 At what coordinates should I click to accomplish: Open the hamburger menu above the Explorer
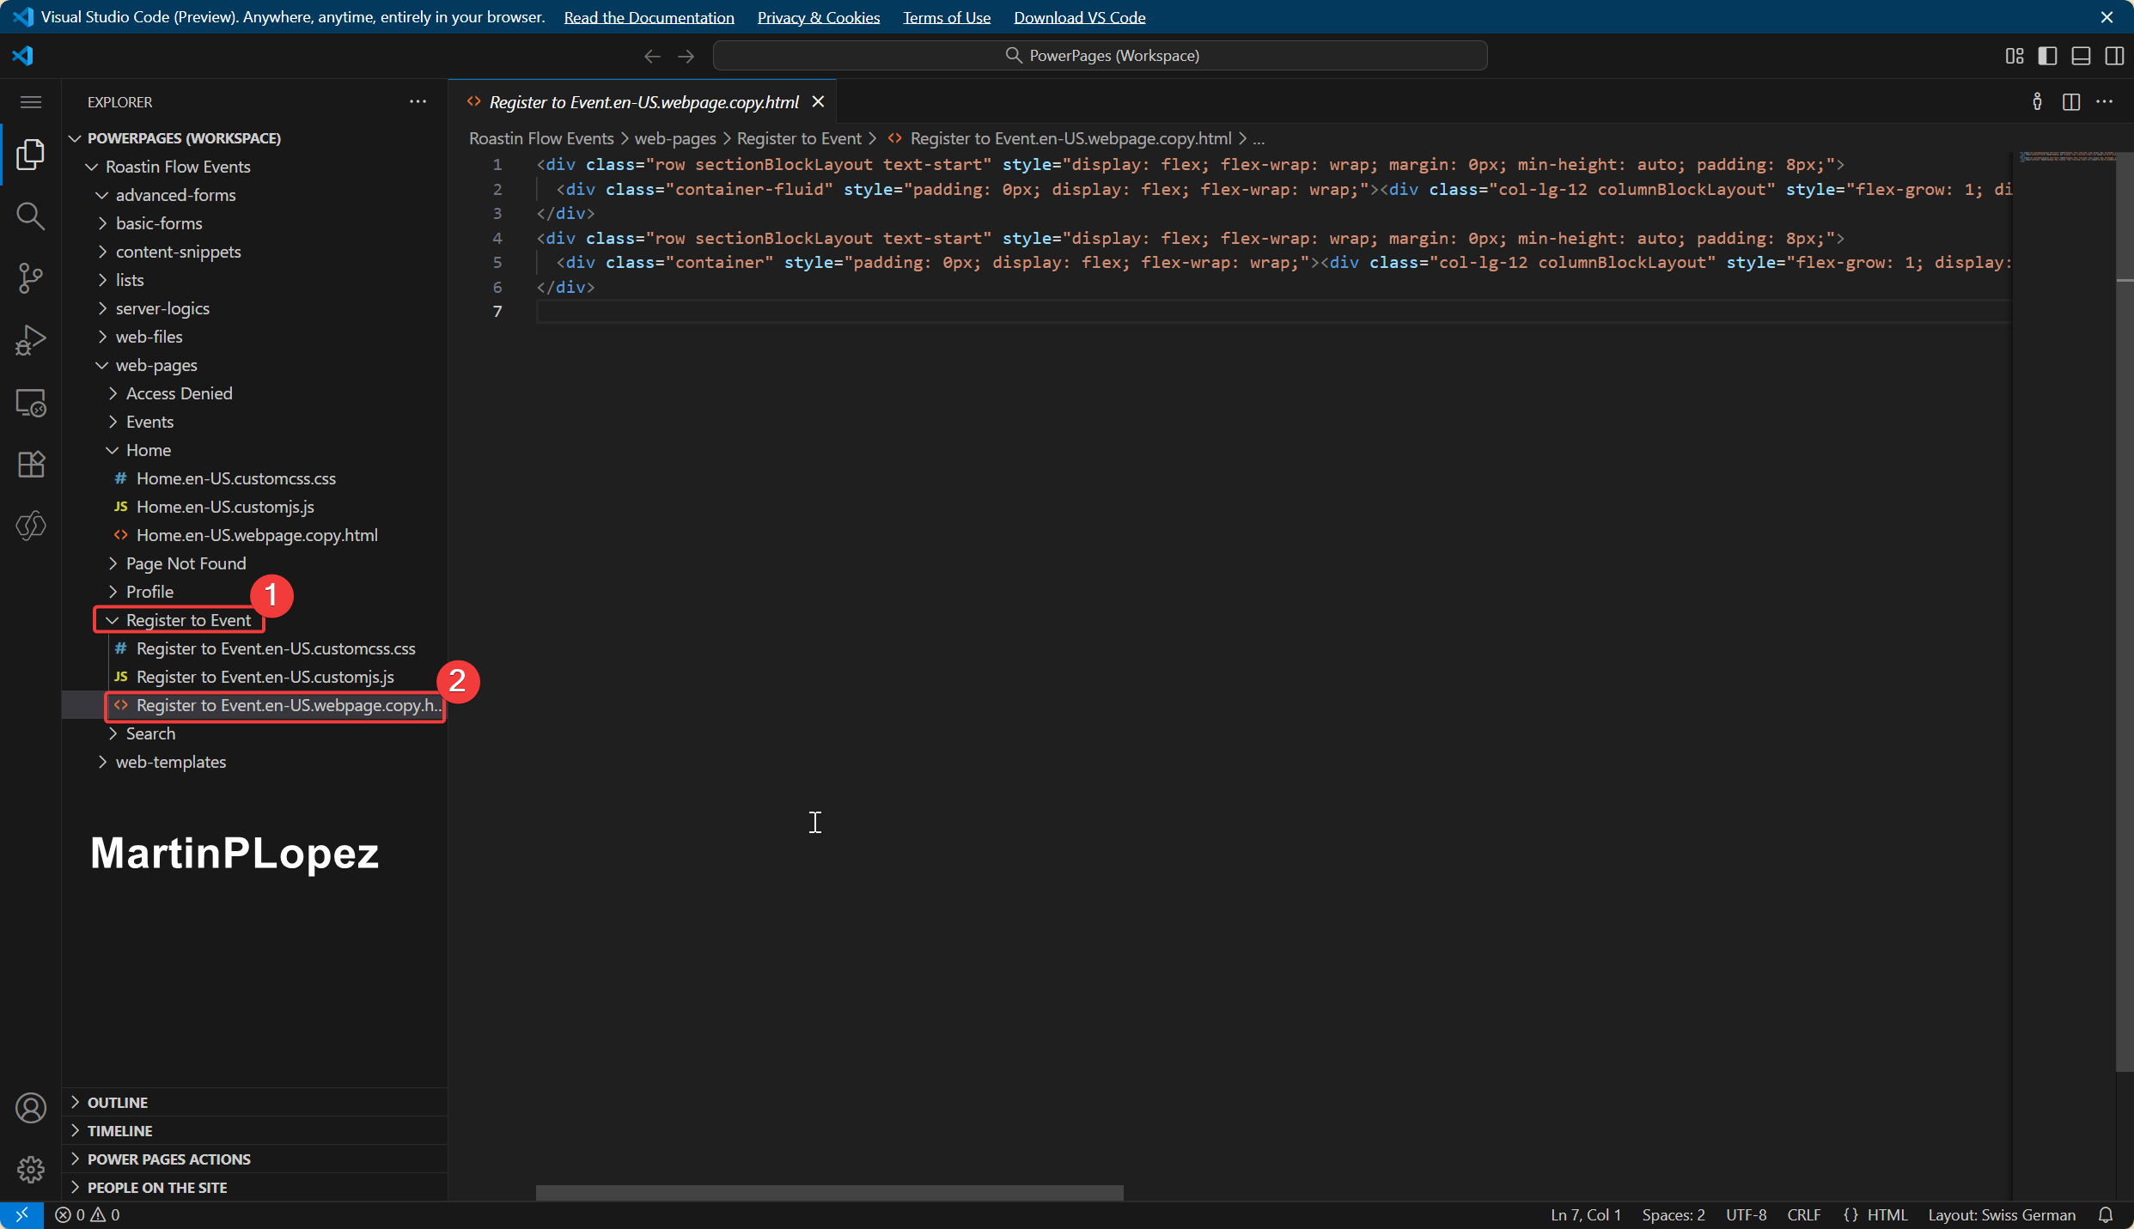pos(31,101)
